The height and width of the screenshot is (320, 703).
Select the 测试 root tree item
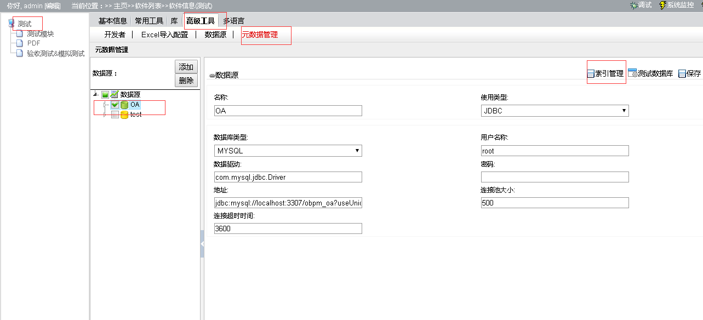click(25, 24)
